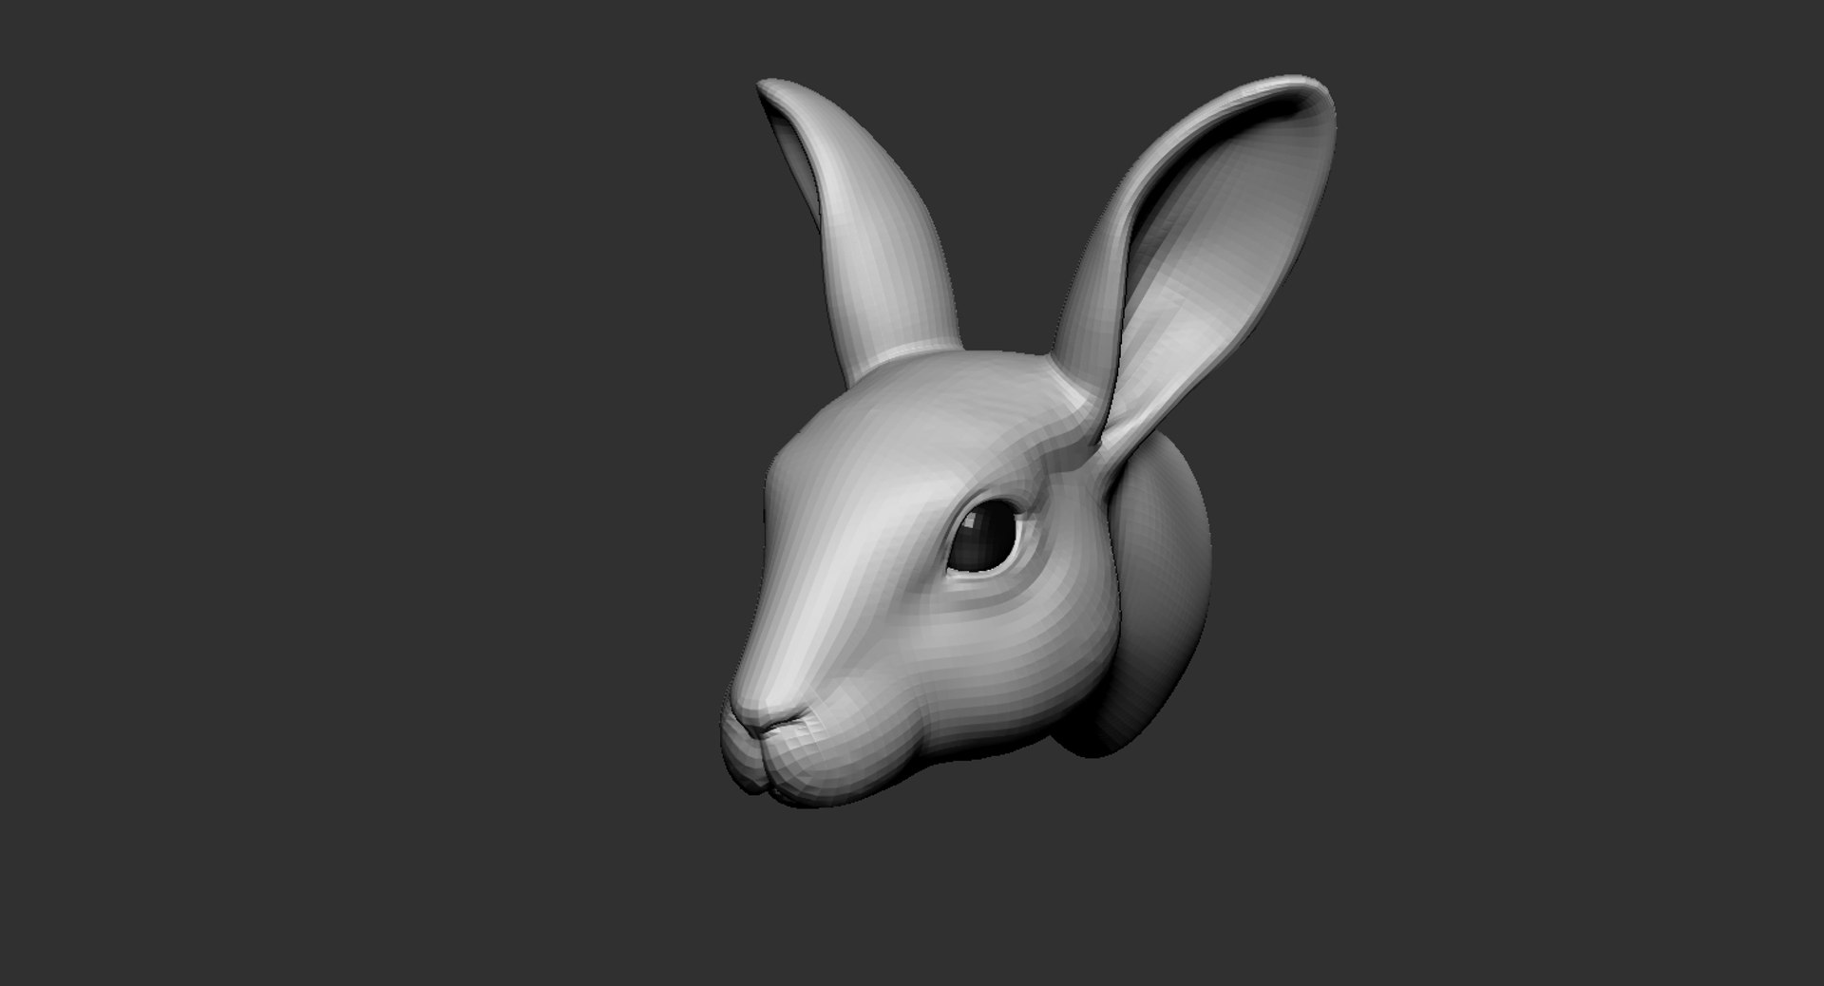
Task: Select the upper eyelid ridge above the eye
Action: tap(993, 496)
